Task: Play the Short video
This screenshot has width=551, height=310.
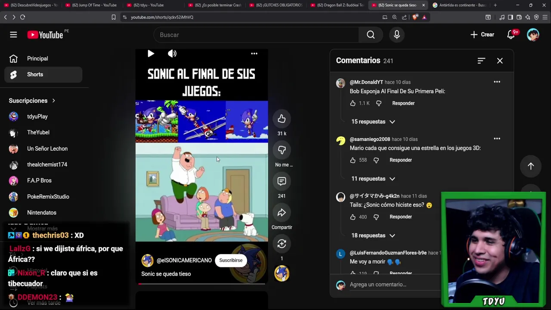Action: [151, 54]
